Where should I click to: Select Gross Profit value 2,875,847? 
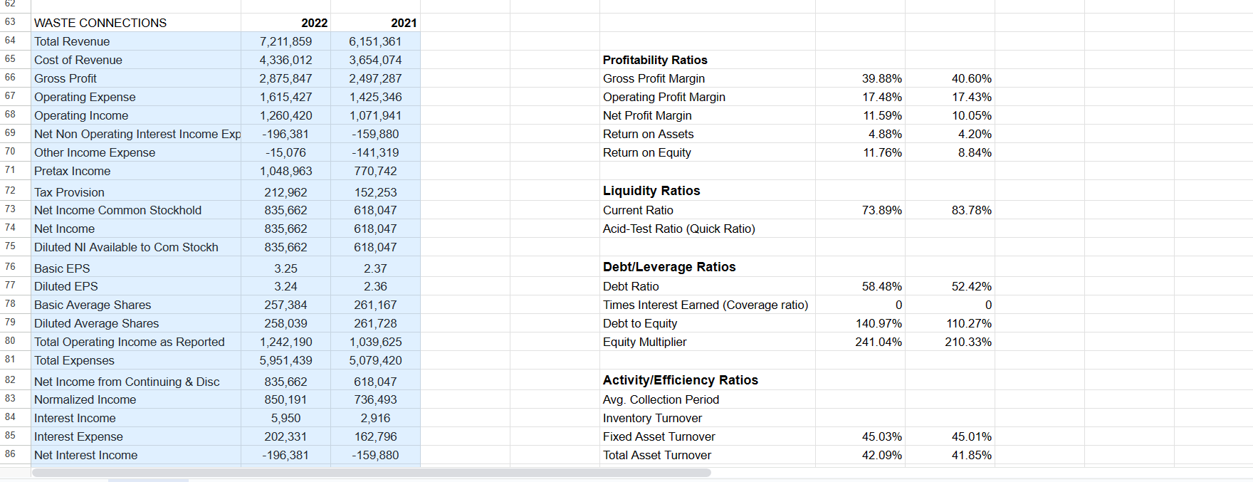(285, 78)
